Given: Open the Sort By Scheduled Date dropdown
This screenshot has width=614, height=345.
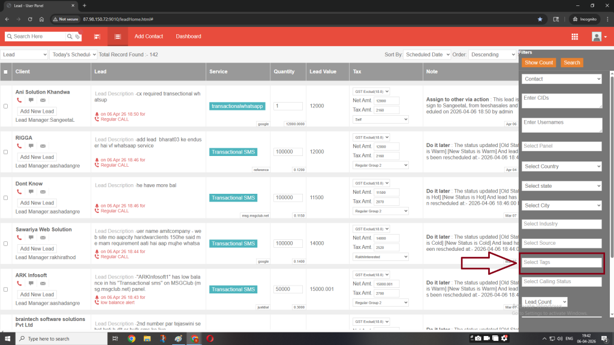Looking at the screenshot, I should coord(427,55).
